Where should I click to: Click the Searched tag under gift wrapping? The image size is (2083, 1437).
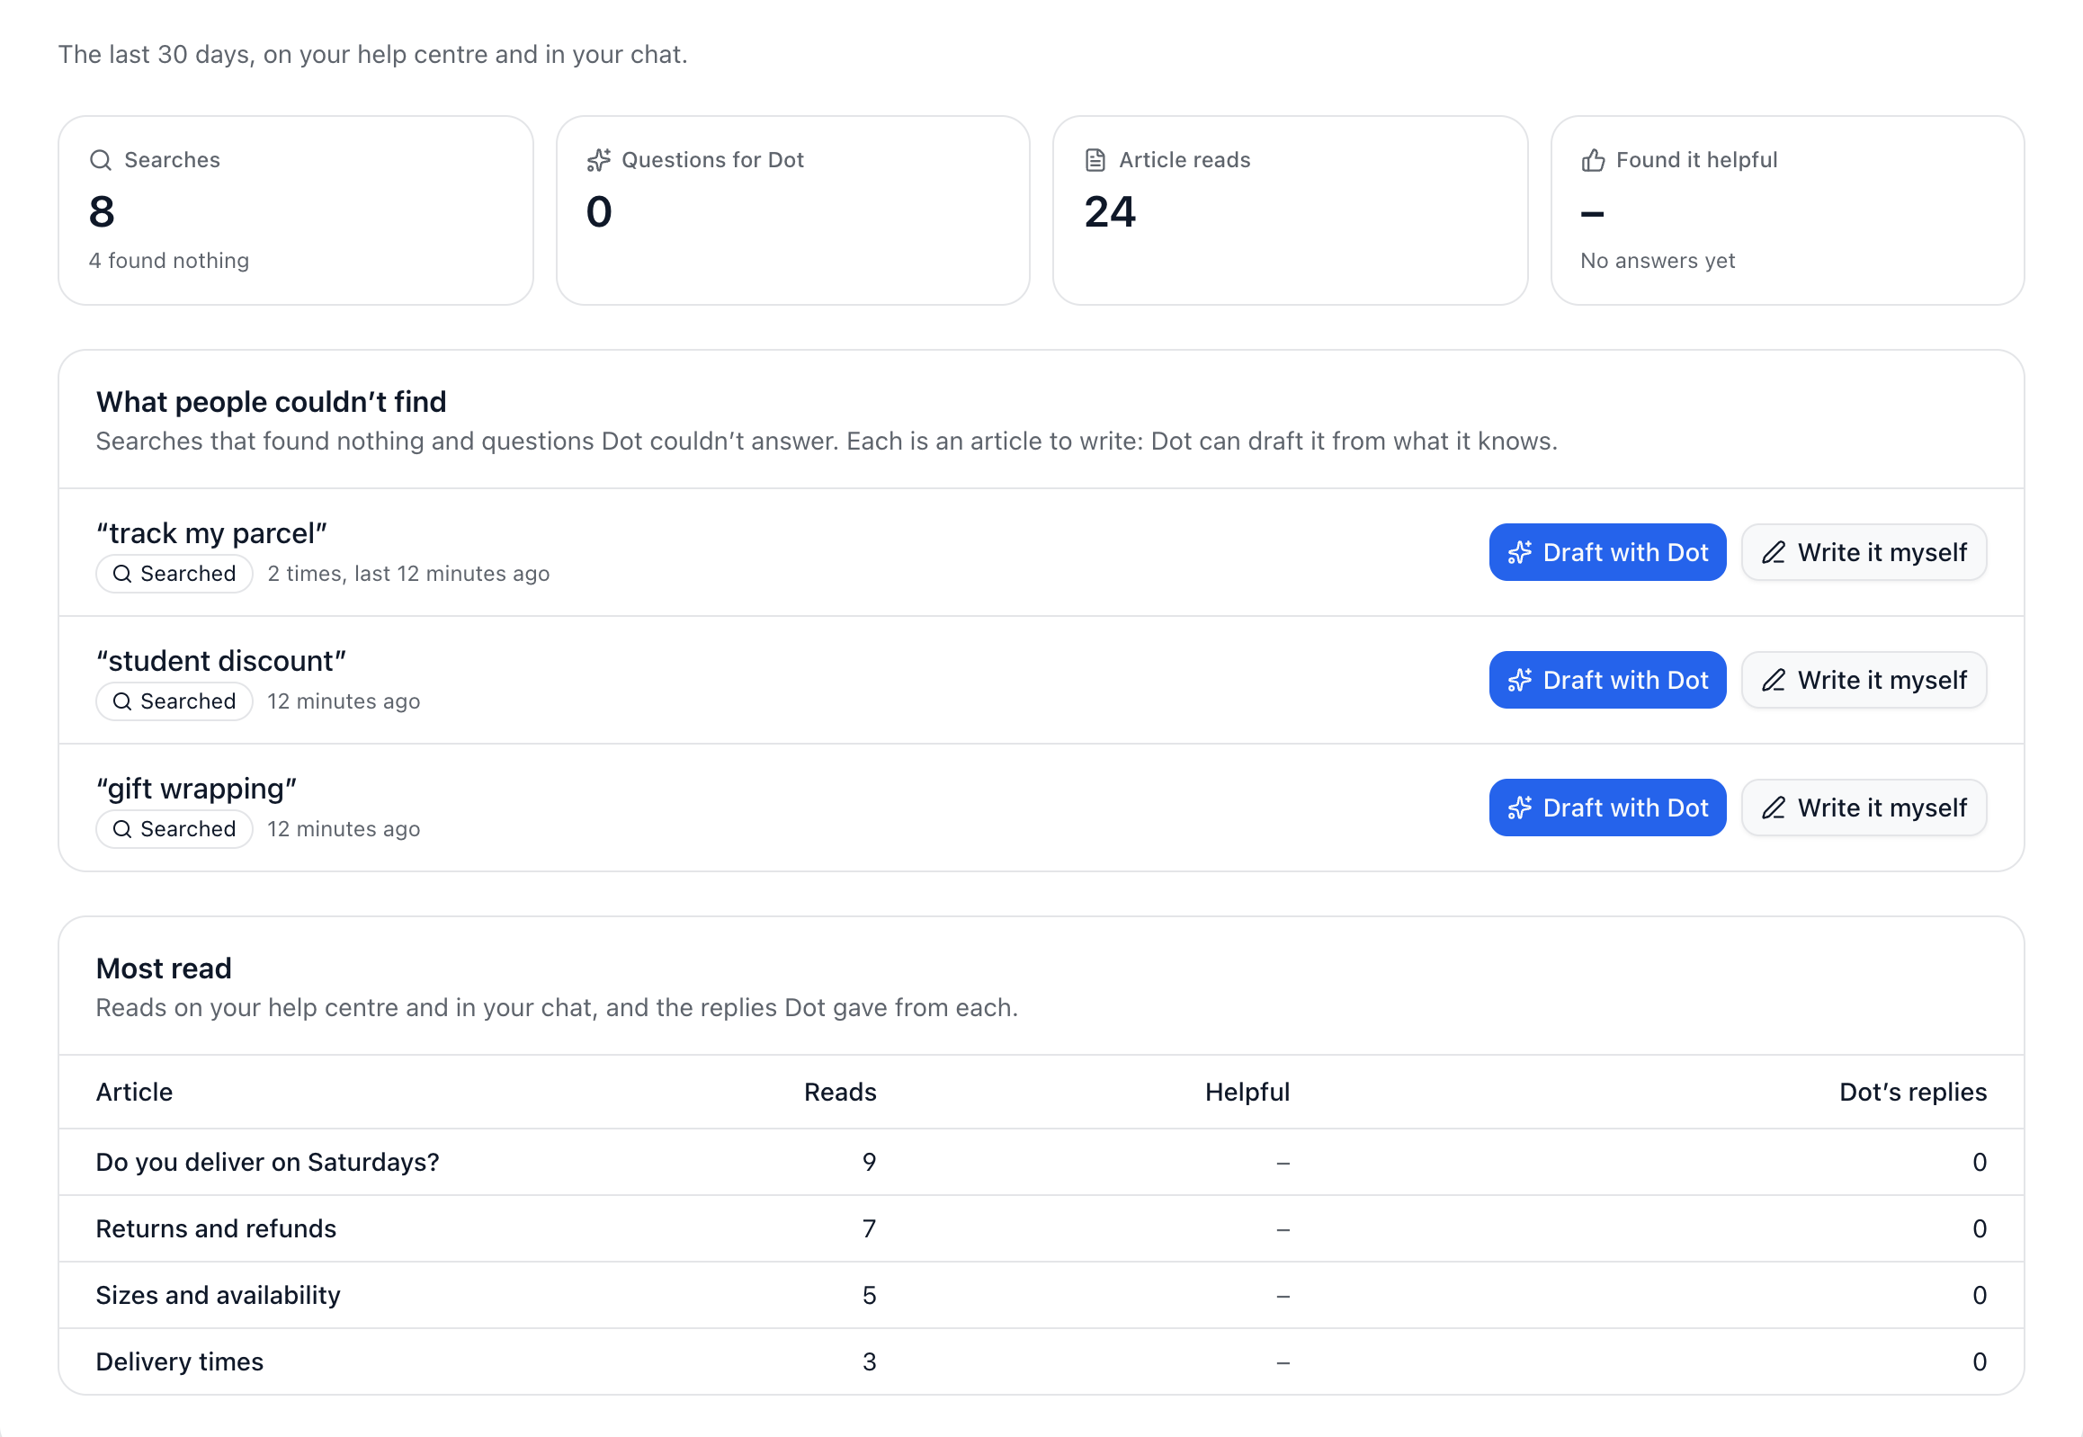pyautogui.click(x=174, y=830)
